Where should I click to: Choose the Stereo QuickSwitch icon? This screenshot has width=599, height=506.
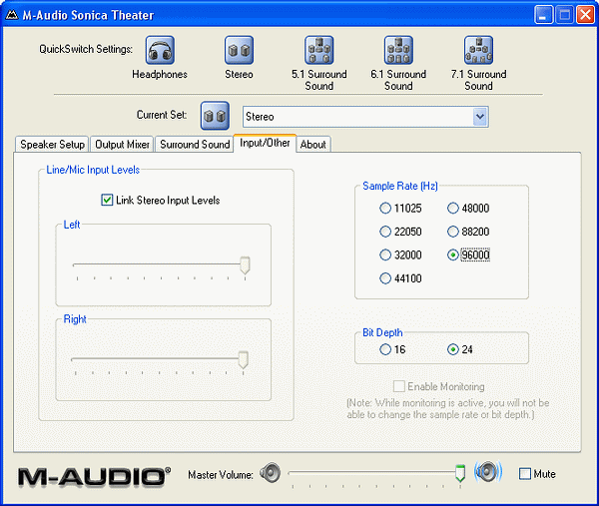239,50
